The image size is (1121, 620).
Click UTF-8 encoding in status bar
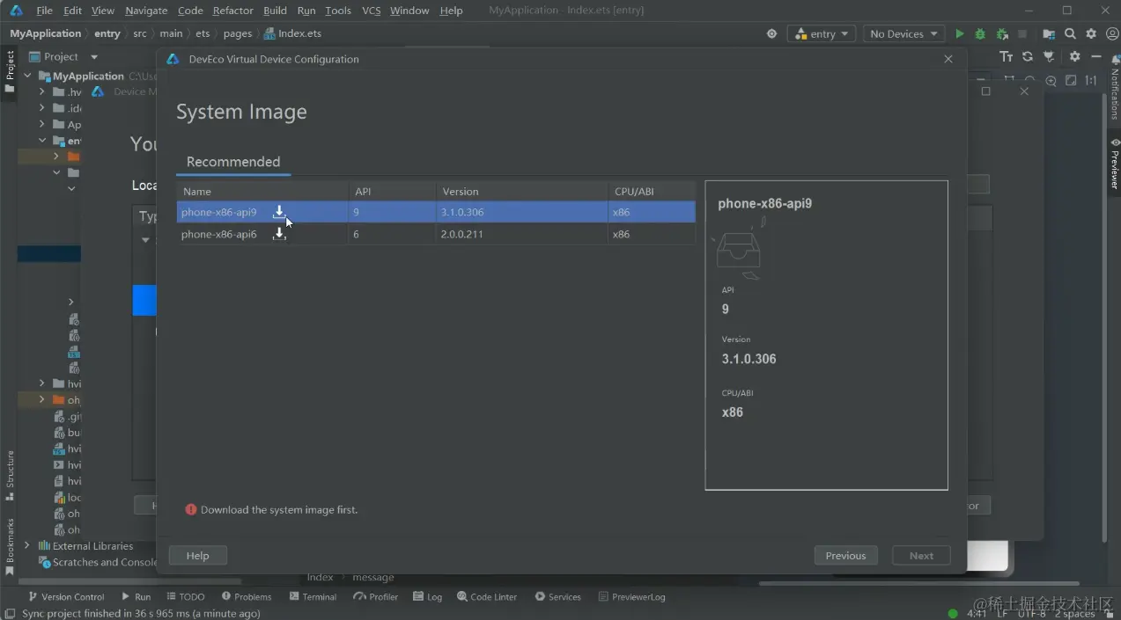[1031, 613]
